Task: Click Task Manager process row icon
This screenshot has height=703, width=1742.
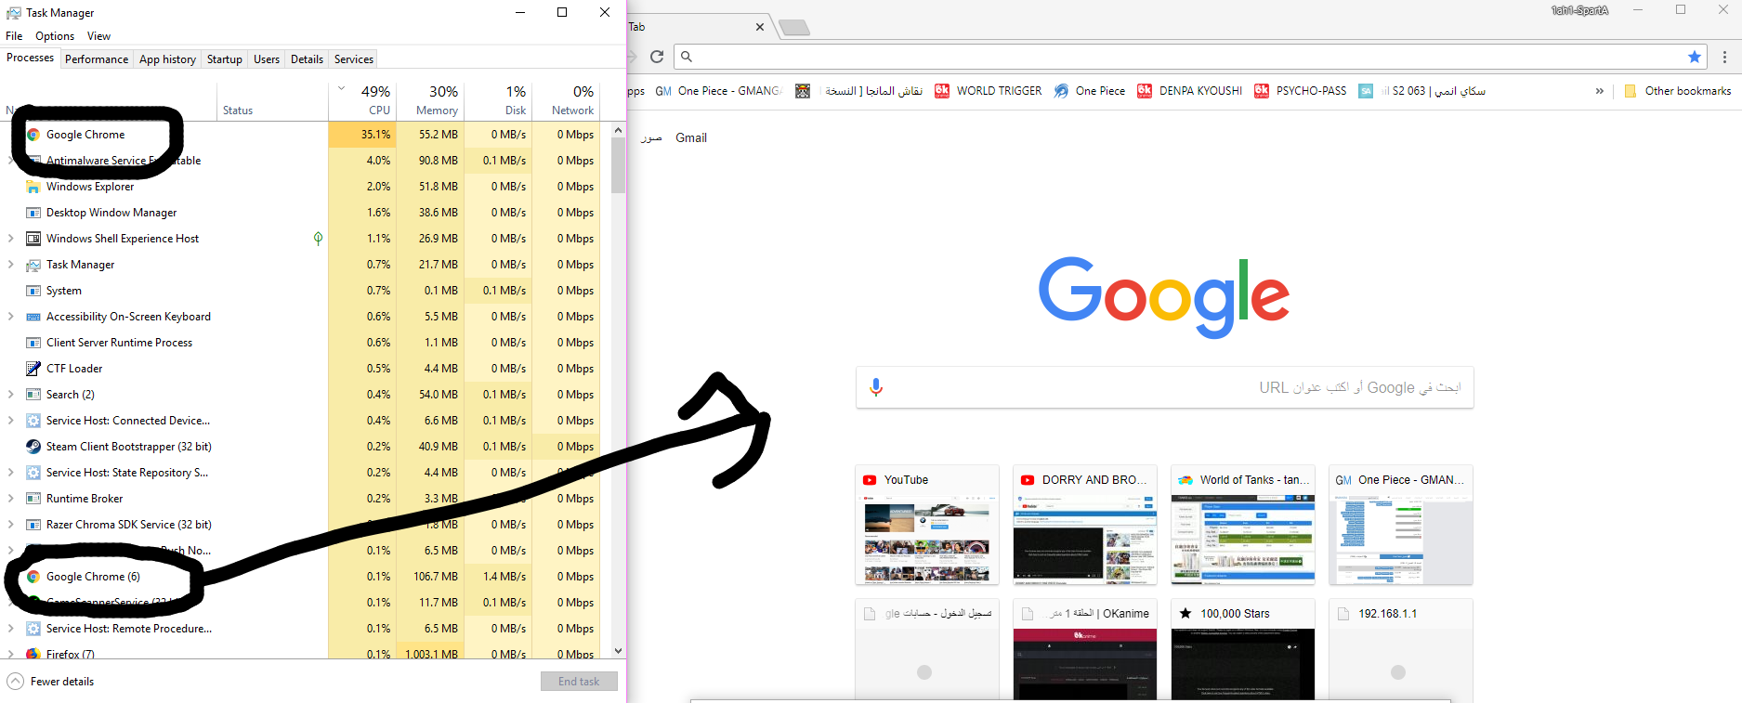Action: tap(33, 265)
